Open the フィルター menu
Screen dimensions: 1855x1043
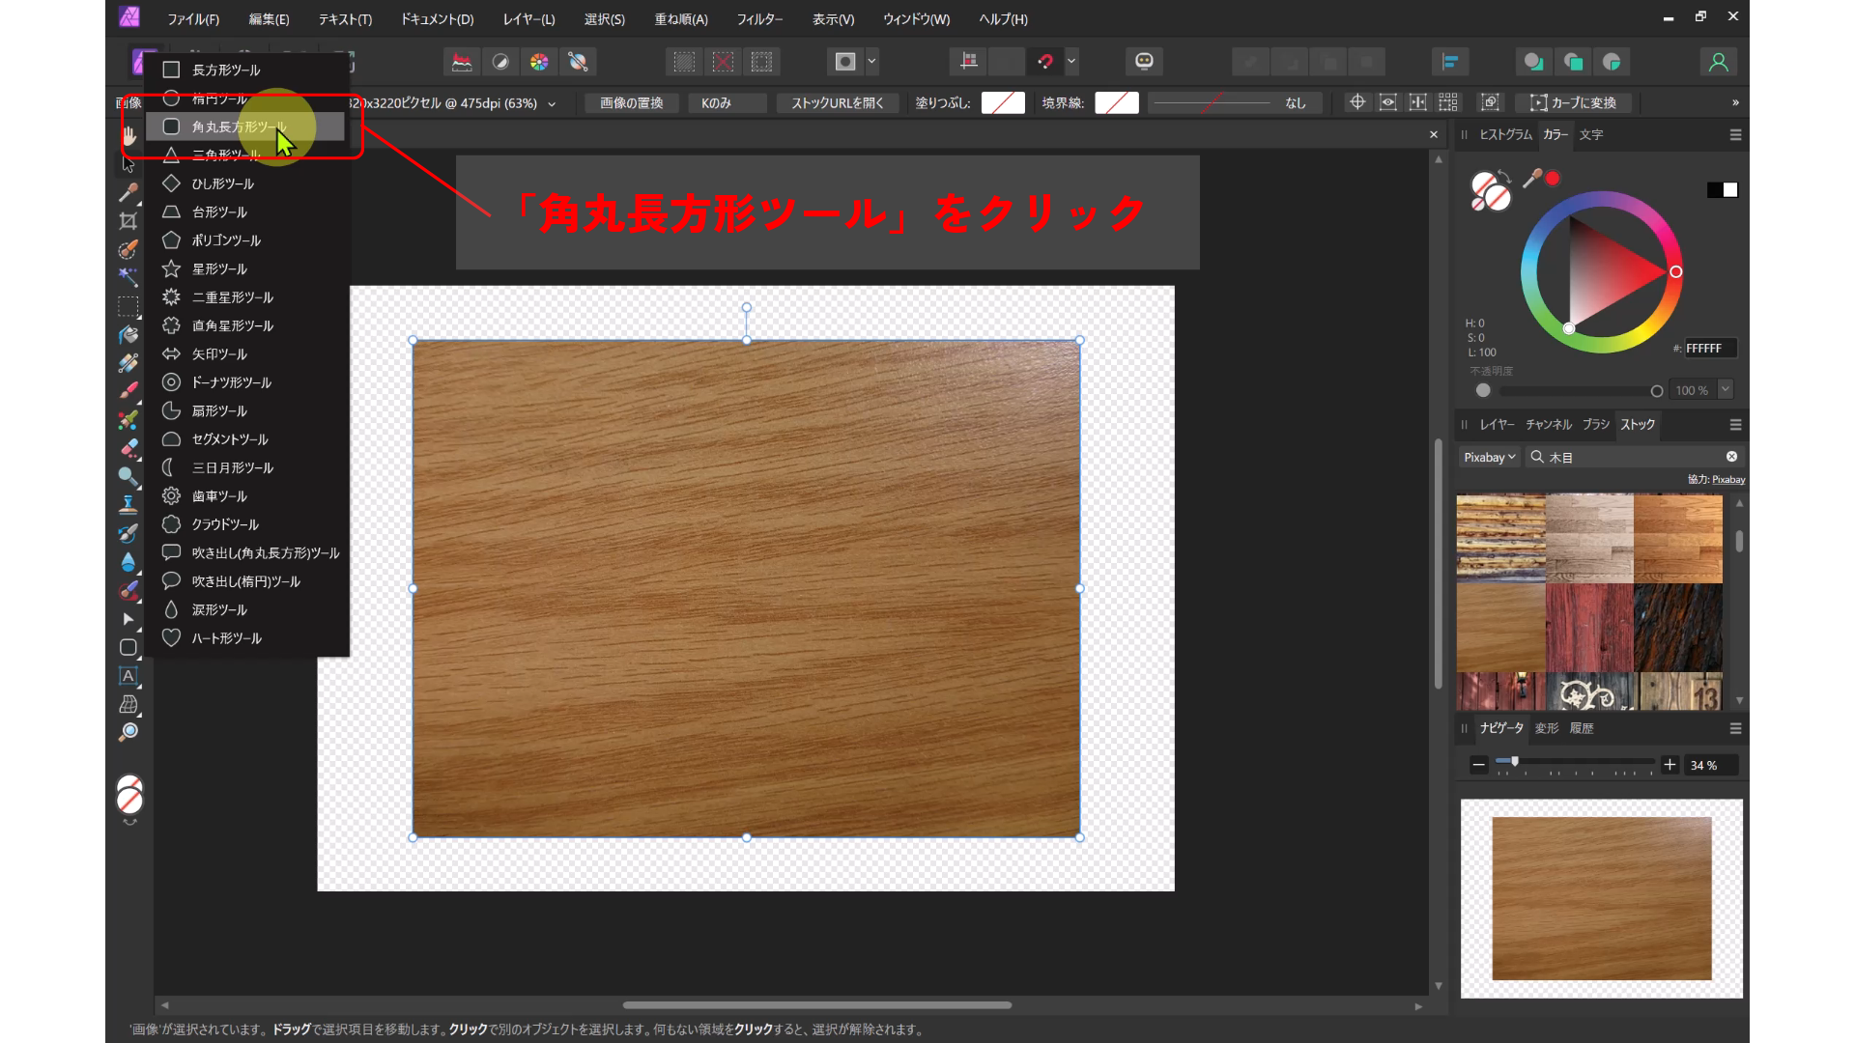(x=759, y=19)
